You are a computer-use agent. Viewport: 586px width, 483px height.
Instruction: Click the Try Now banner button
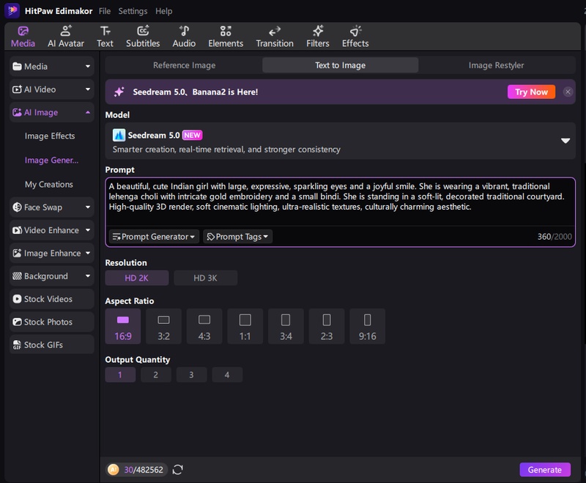531,92
